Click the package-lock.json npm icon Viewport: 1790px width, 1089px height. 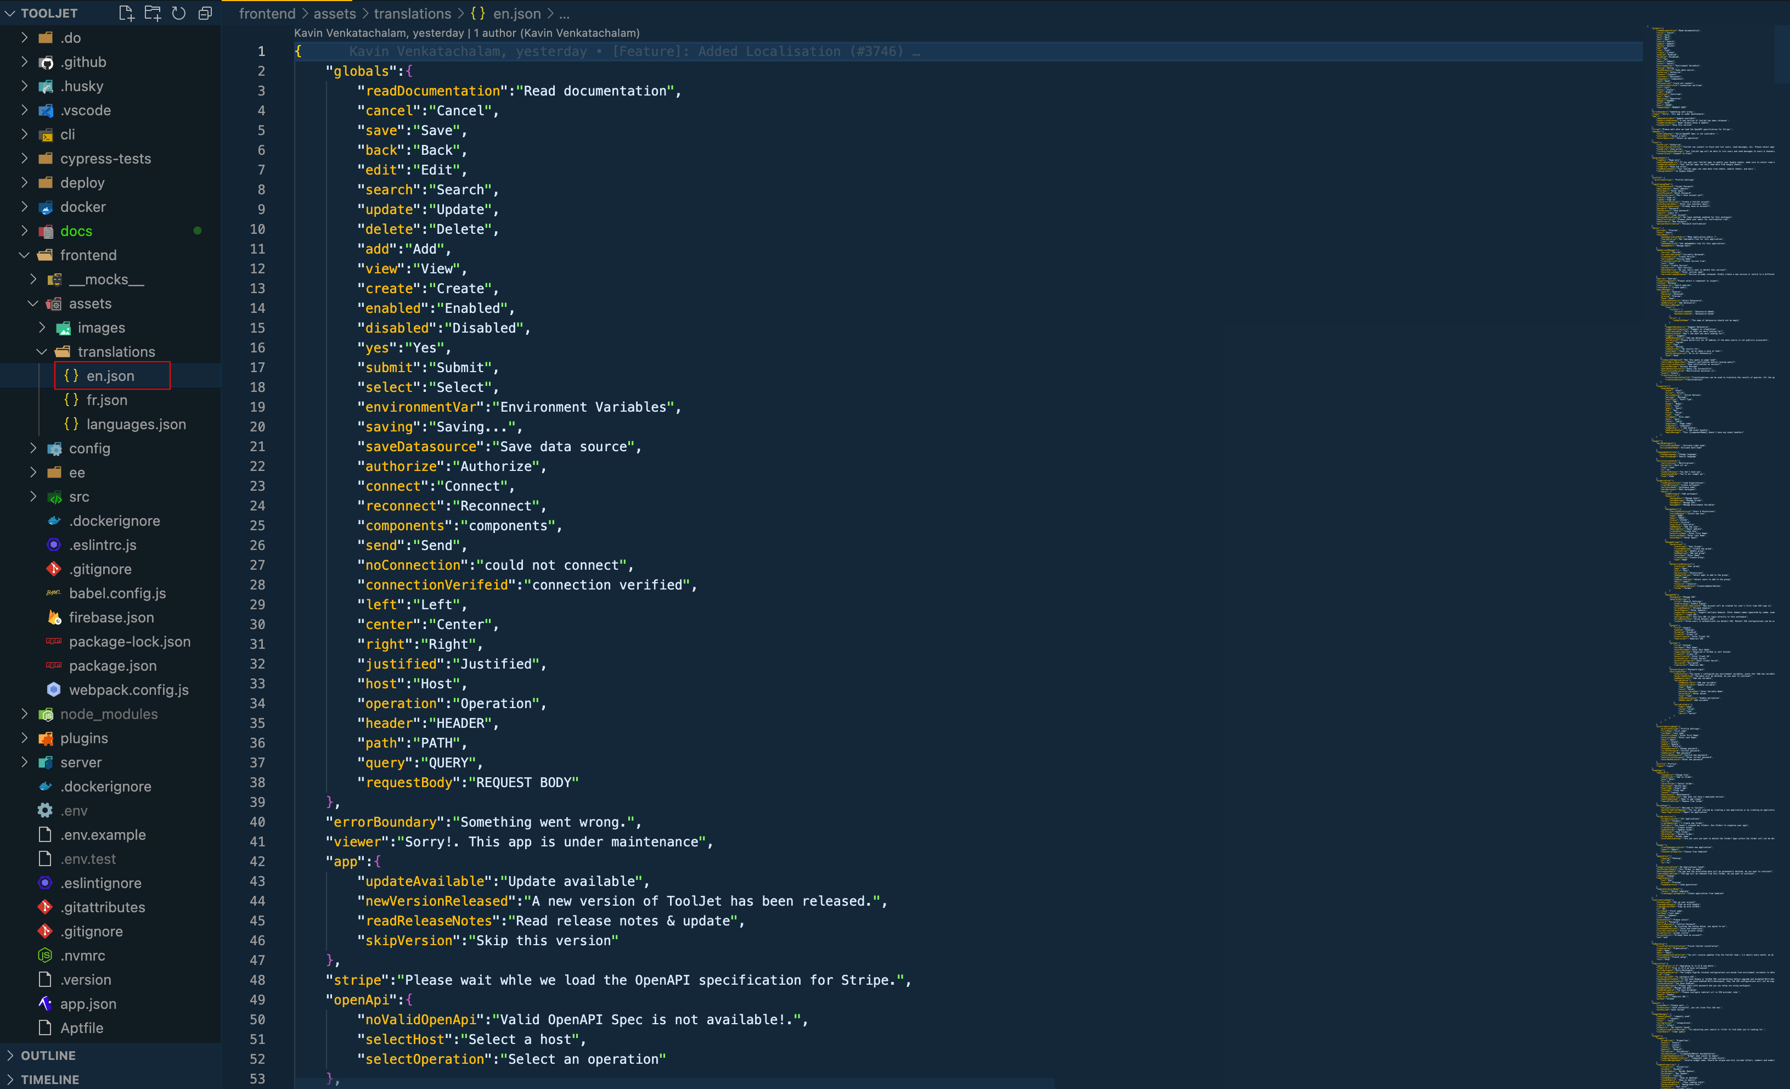coord(54,642)
